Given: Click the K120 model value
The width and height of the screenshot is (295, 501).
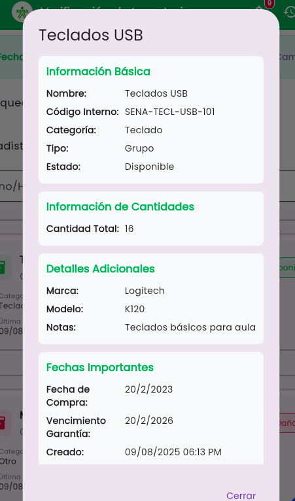Looking at the screenshot, I should coord(135,309).
